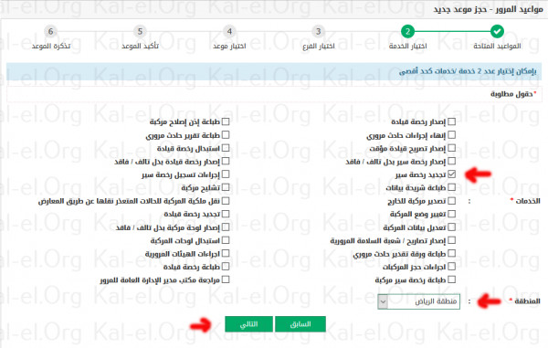The image size is (548, 348).
Task: Select step 2 اختيار الخدمة circle
Action: [x=408, y=31]
